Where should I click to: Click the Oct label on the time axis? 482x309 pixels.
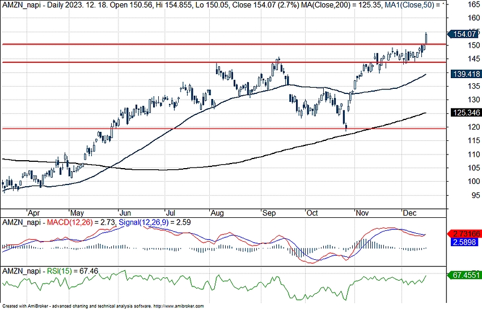[312, 213]
